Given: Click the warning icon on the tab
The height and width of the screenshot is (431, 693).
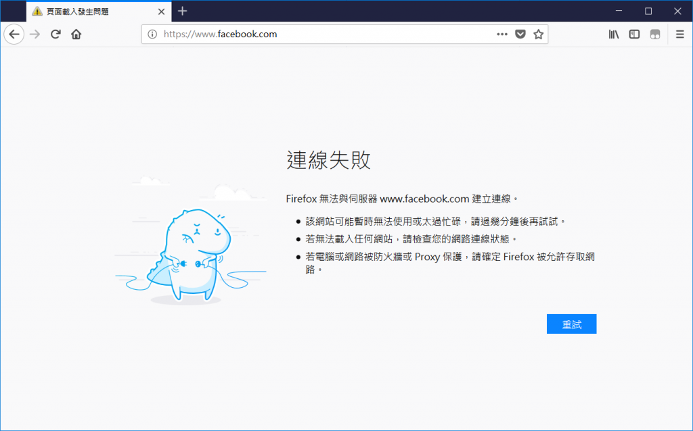Looking at the screenshot, I should click(x=37, y=11).
